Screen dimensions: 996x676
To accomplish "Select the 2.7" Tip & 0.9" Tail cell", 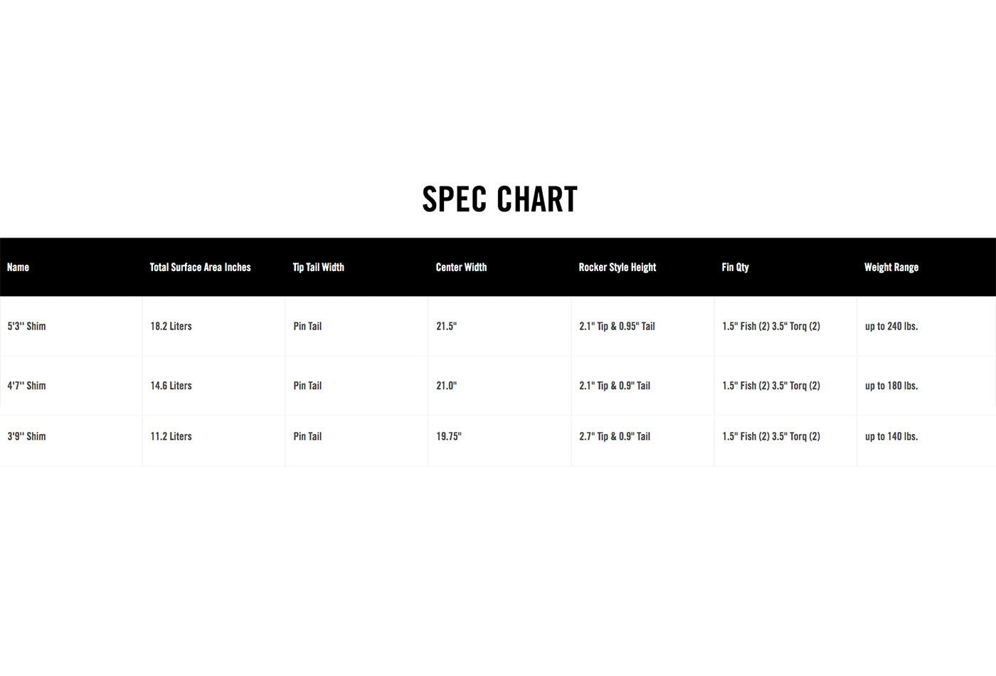I will tap(615, 436).
